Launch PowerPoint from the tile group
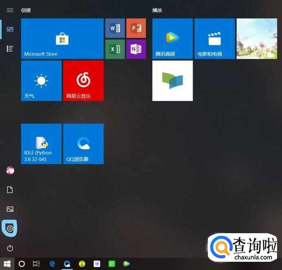This screenshot has width=282, height=270. click(x=136, y=28)
